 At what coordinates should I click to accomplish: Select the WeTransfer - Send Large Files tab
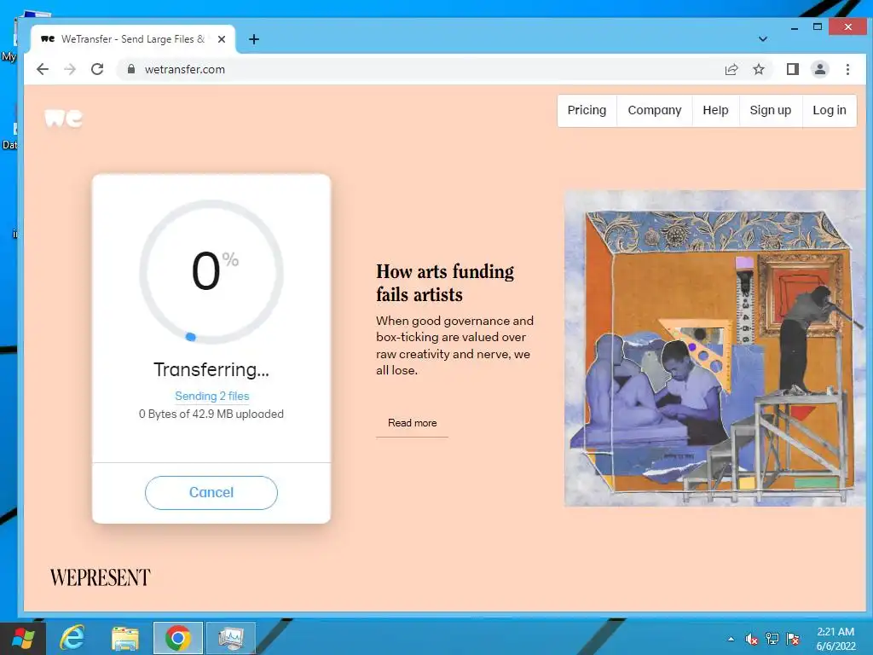(x=133, y=39)
